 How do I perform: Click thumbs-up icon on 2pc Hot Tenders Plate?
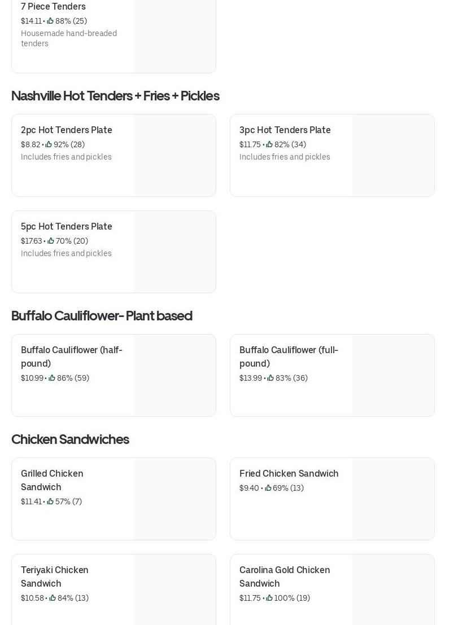tap(49, 144)
